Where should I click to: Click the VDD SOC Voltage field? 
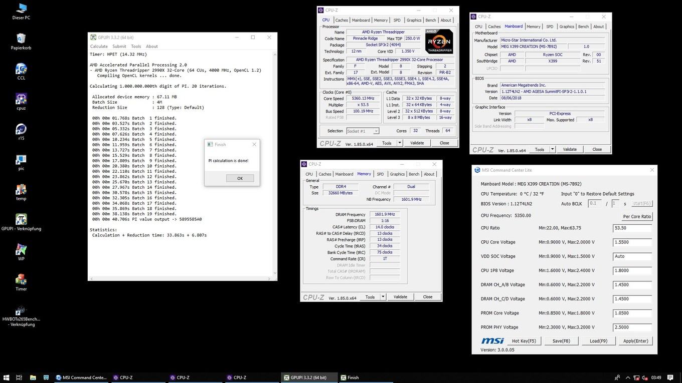tap(632, 256)
